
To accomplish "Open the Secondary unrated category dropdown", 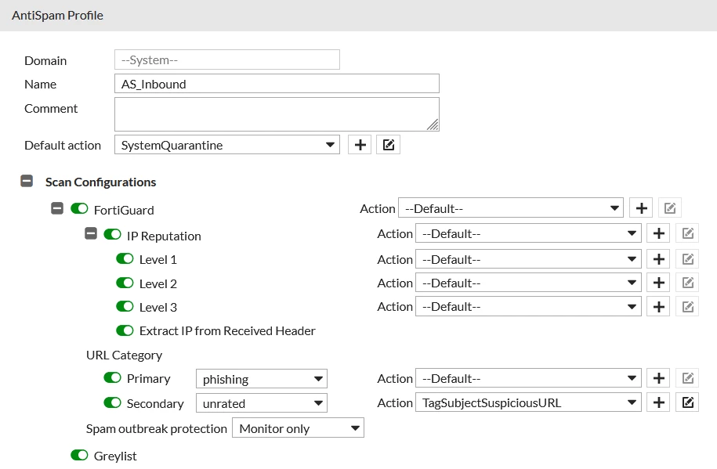I will [262, 402].
